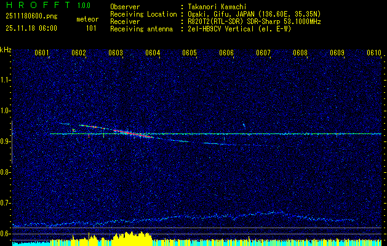Click the 0.9 frequency axis label
This screenshot has width=387, height=246.
point(6,141)
